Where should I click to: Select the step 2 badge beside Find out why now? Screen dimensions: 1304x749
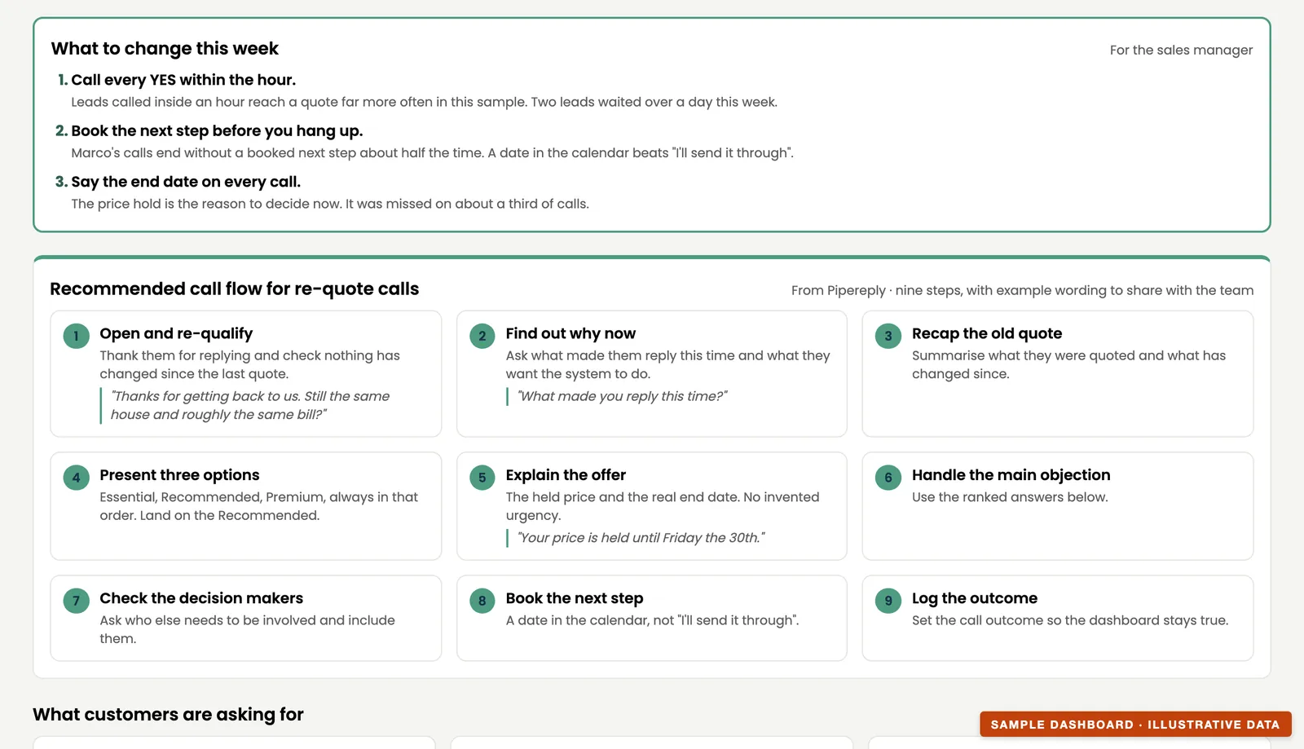coord(482,336)
